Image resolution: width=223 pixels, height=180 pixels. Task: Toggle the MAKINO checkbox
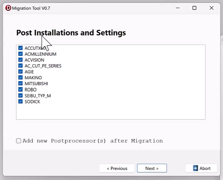point(20,77)
